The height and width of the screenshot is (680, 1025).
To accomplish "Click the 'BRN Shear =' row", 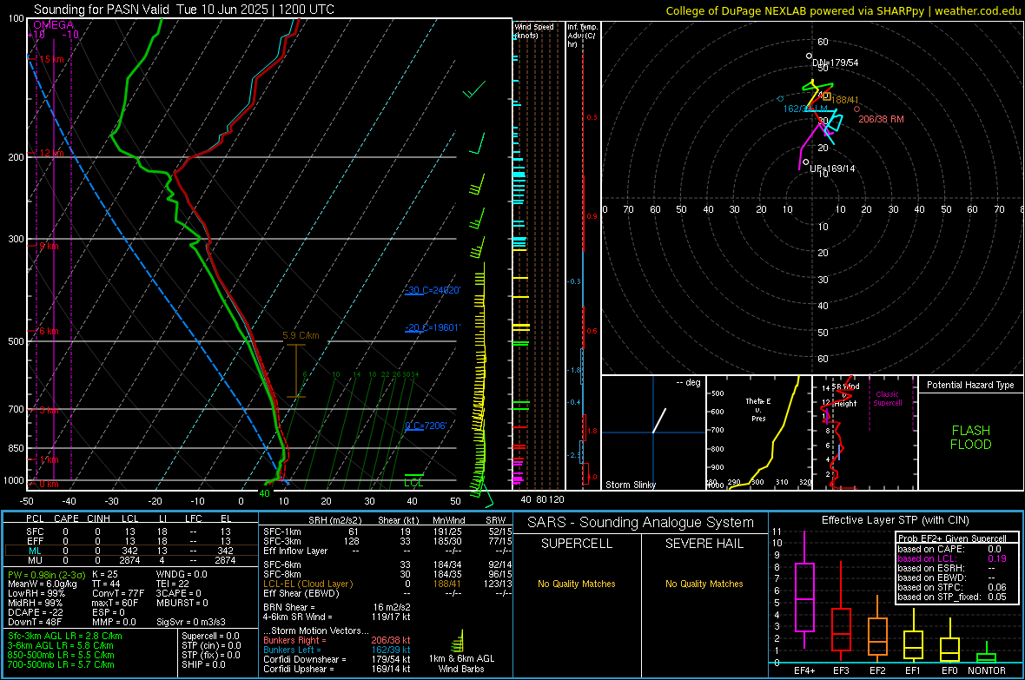I will click(337, 607).
